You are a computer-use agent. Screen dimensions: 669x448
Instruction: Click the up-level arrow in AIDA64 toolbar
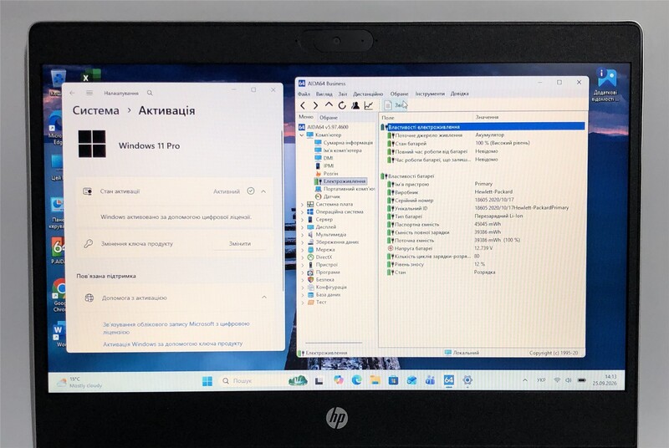[329, 104]
